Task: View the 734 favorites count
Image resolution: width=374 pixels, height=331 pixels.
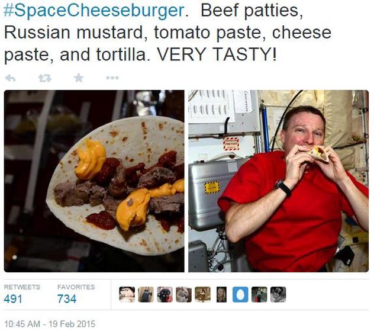Action: [x=67, y=299]
